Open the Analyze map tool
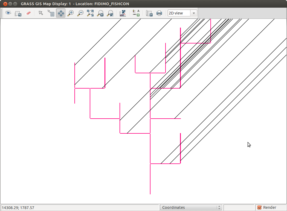Screen dimensions: 287x211 pyautogui.click(x=123, y=13)
